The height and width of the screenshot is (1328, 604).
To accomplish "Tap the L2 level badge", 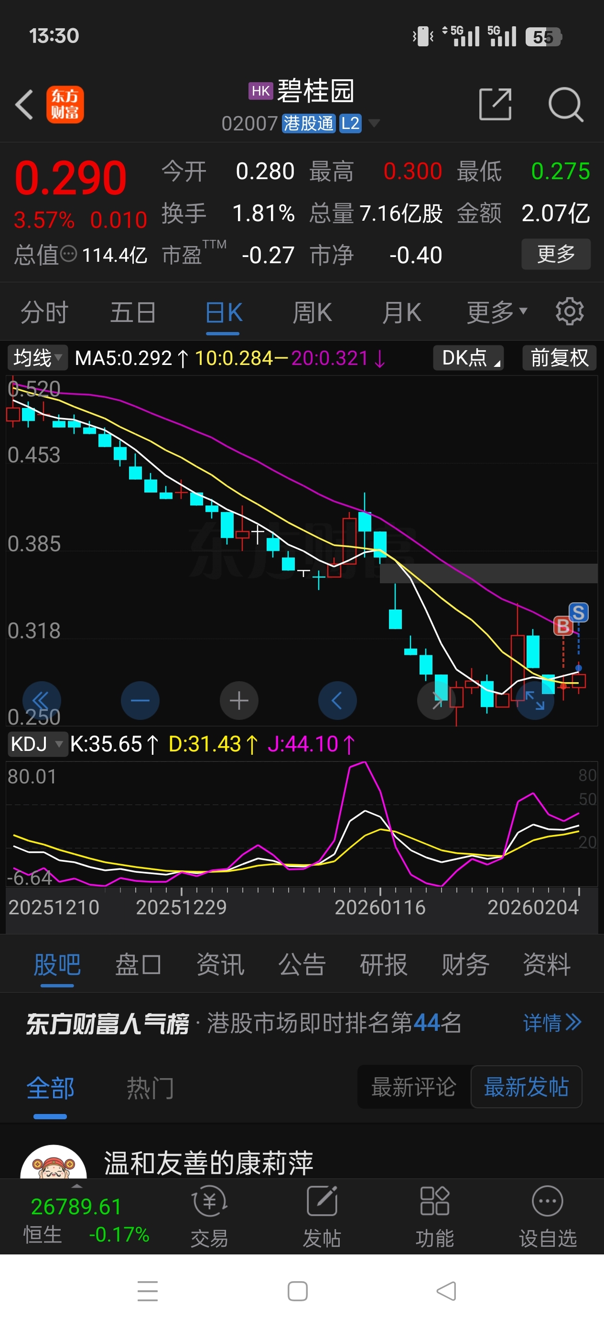I will (x=350, y=123).
